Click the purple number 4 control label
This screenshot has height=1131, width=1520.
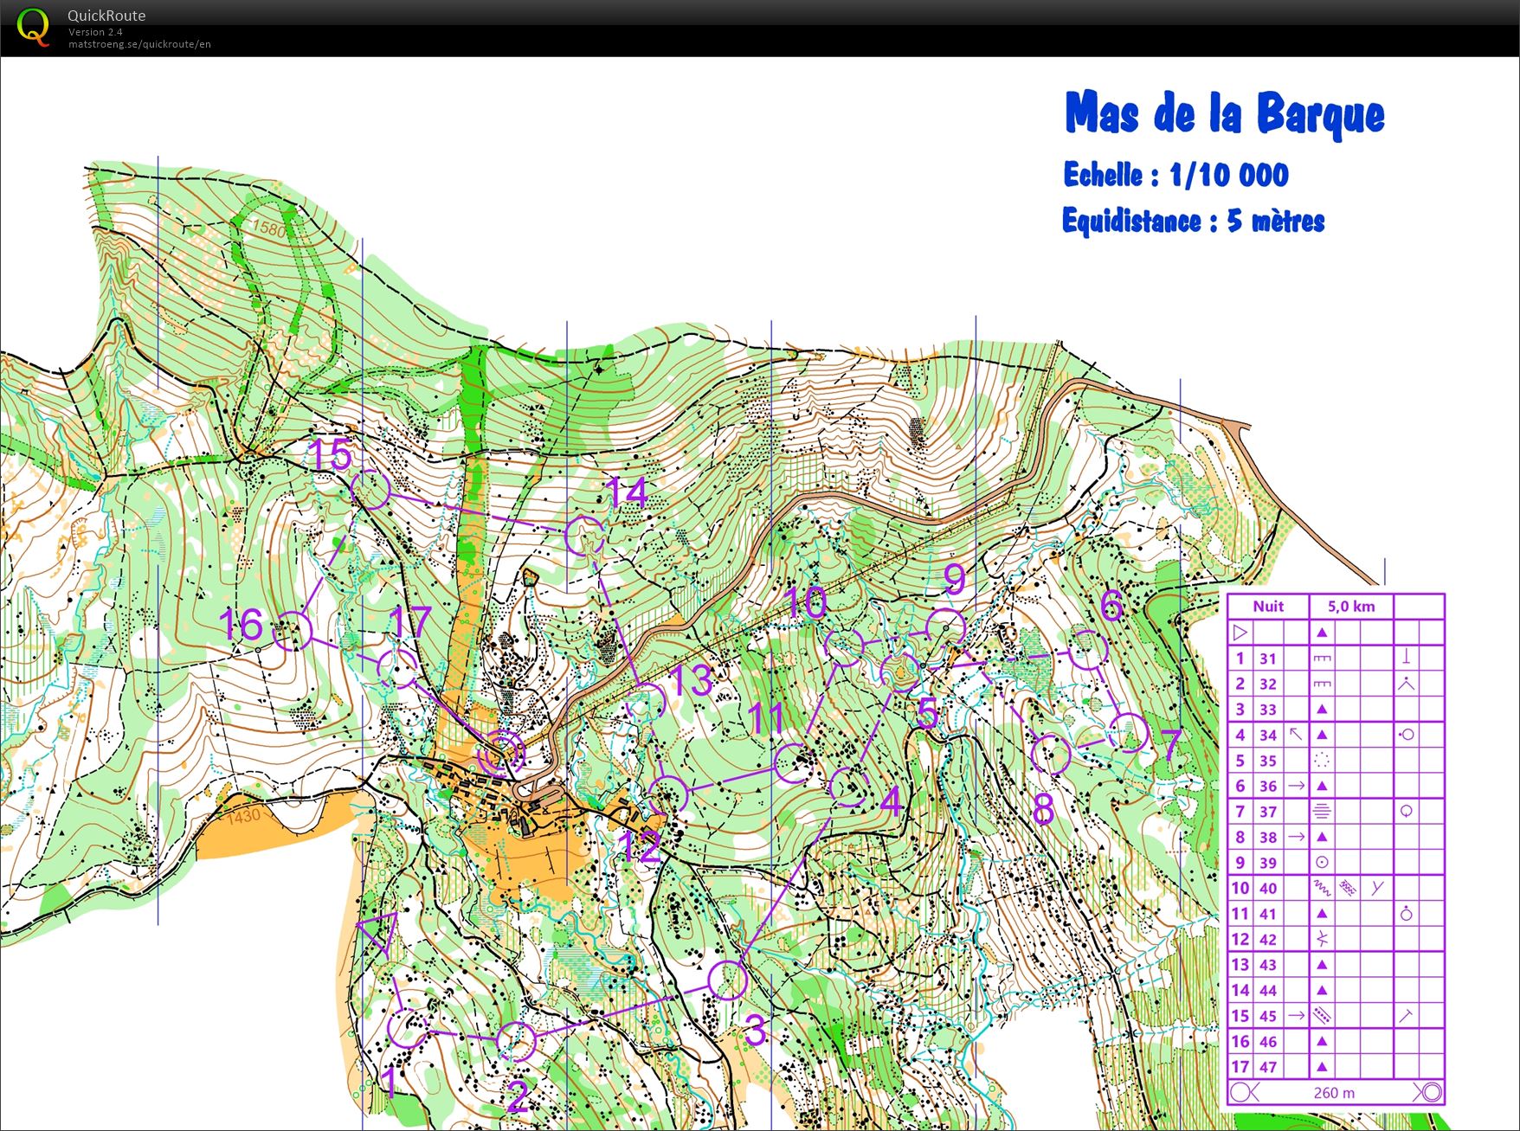[891, 802]
